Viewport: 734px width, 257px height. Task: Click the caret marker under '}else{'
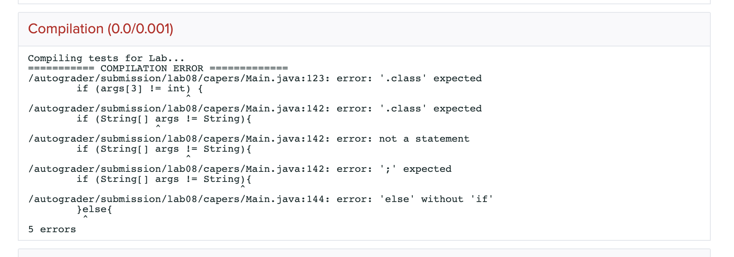pos(85,217)
